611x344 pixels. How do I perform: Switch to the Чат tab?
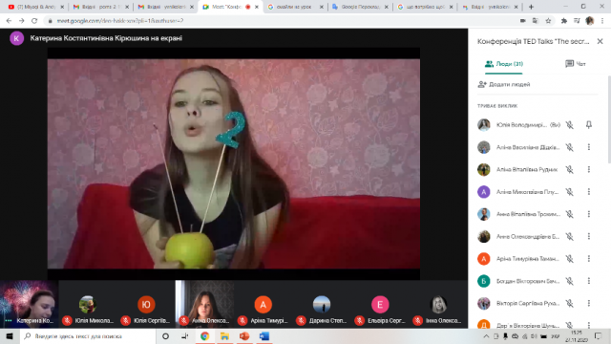pos(575,64)
